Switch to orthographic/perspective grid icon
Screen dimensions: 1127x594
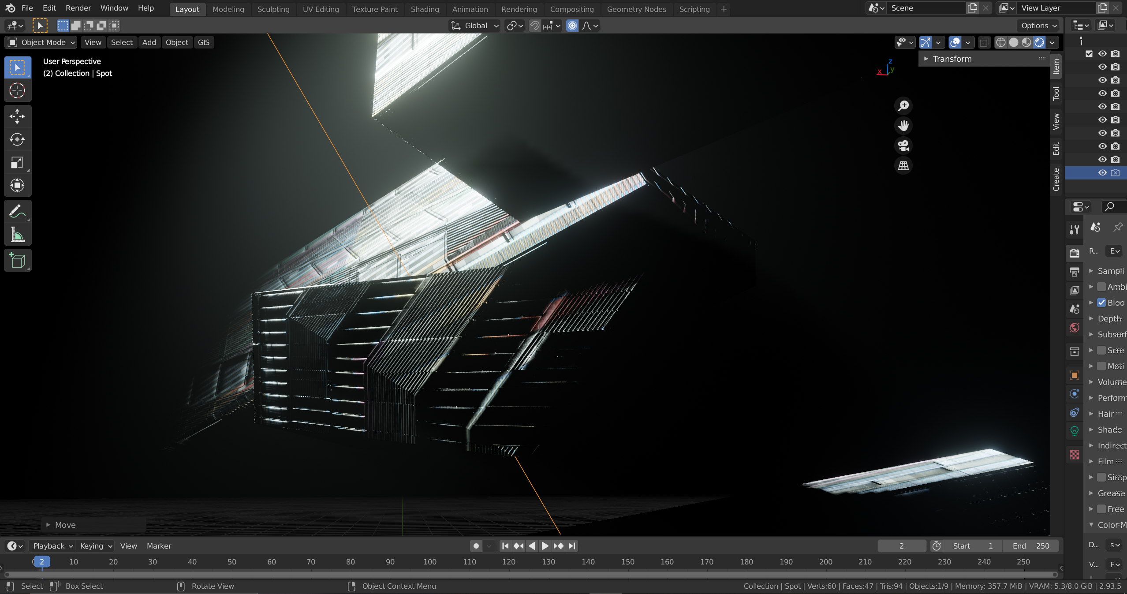click(903, 166)
